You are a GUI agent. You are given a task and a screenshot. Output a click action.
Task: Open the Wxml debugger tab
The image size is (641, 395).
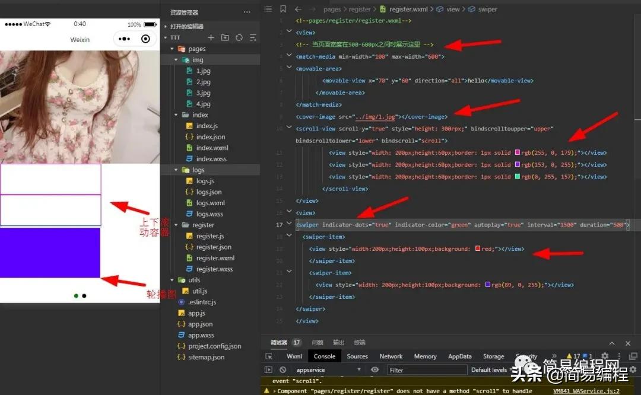(x=294, y=356)
